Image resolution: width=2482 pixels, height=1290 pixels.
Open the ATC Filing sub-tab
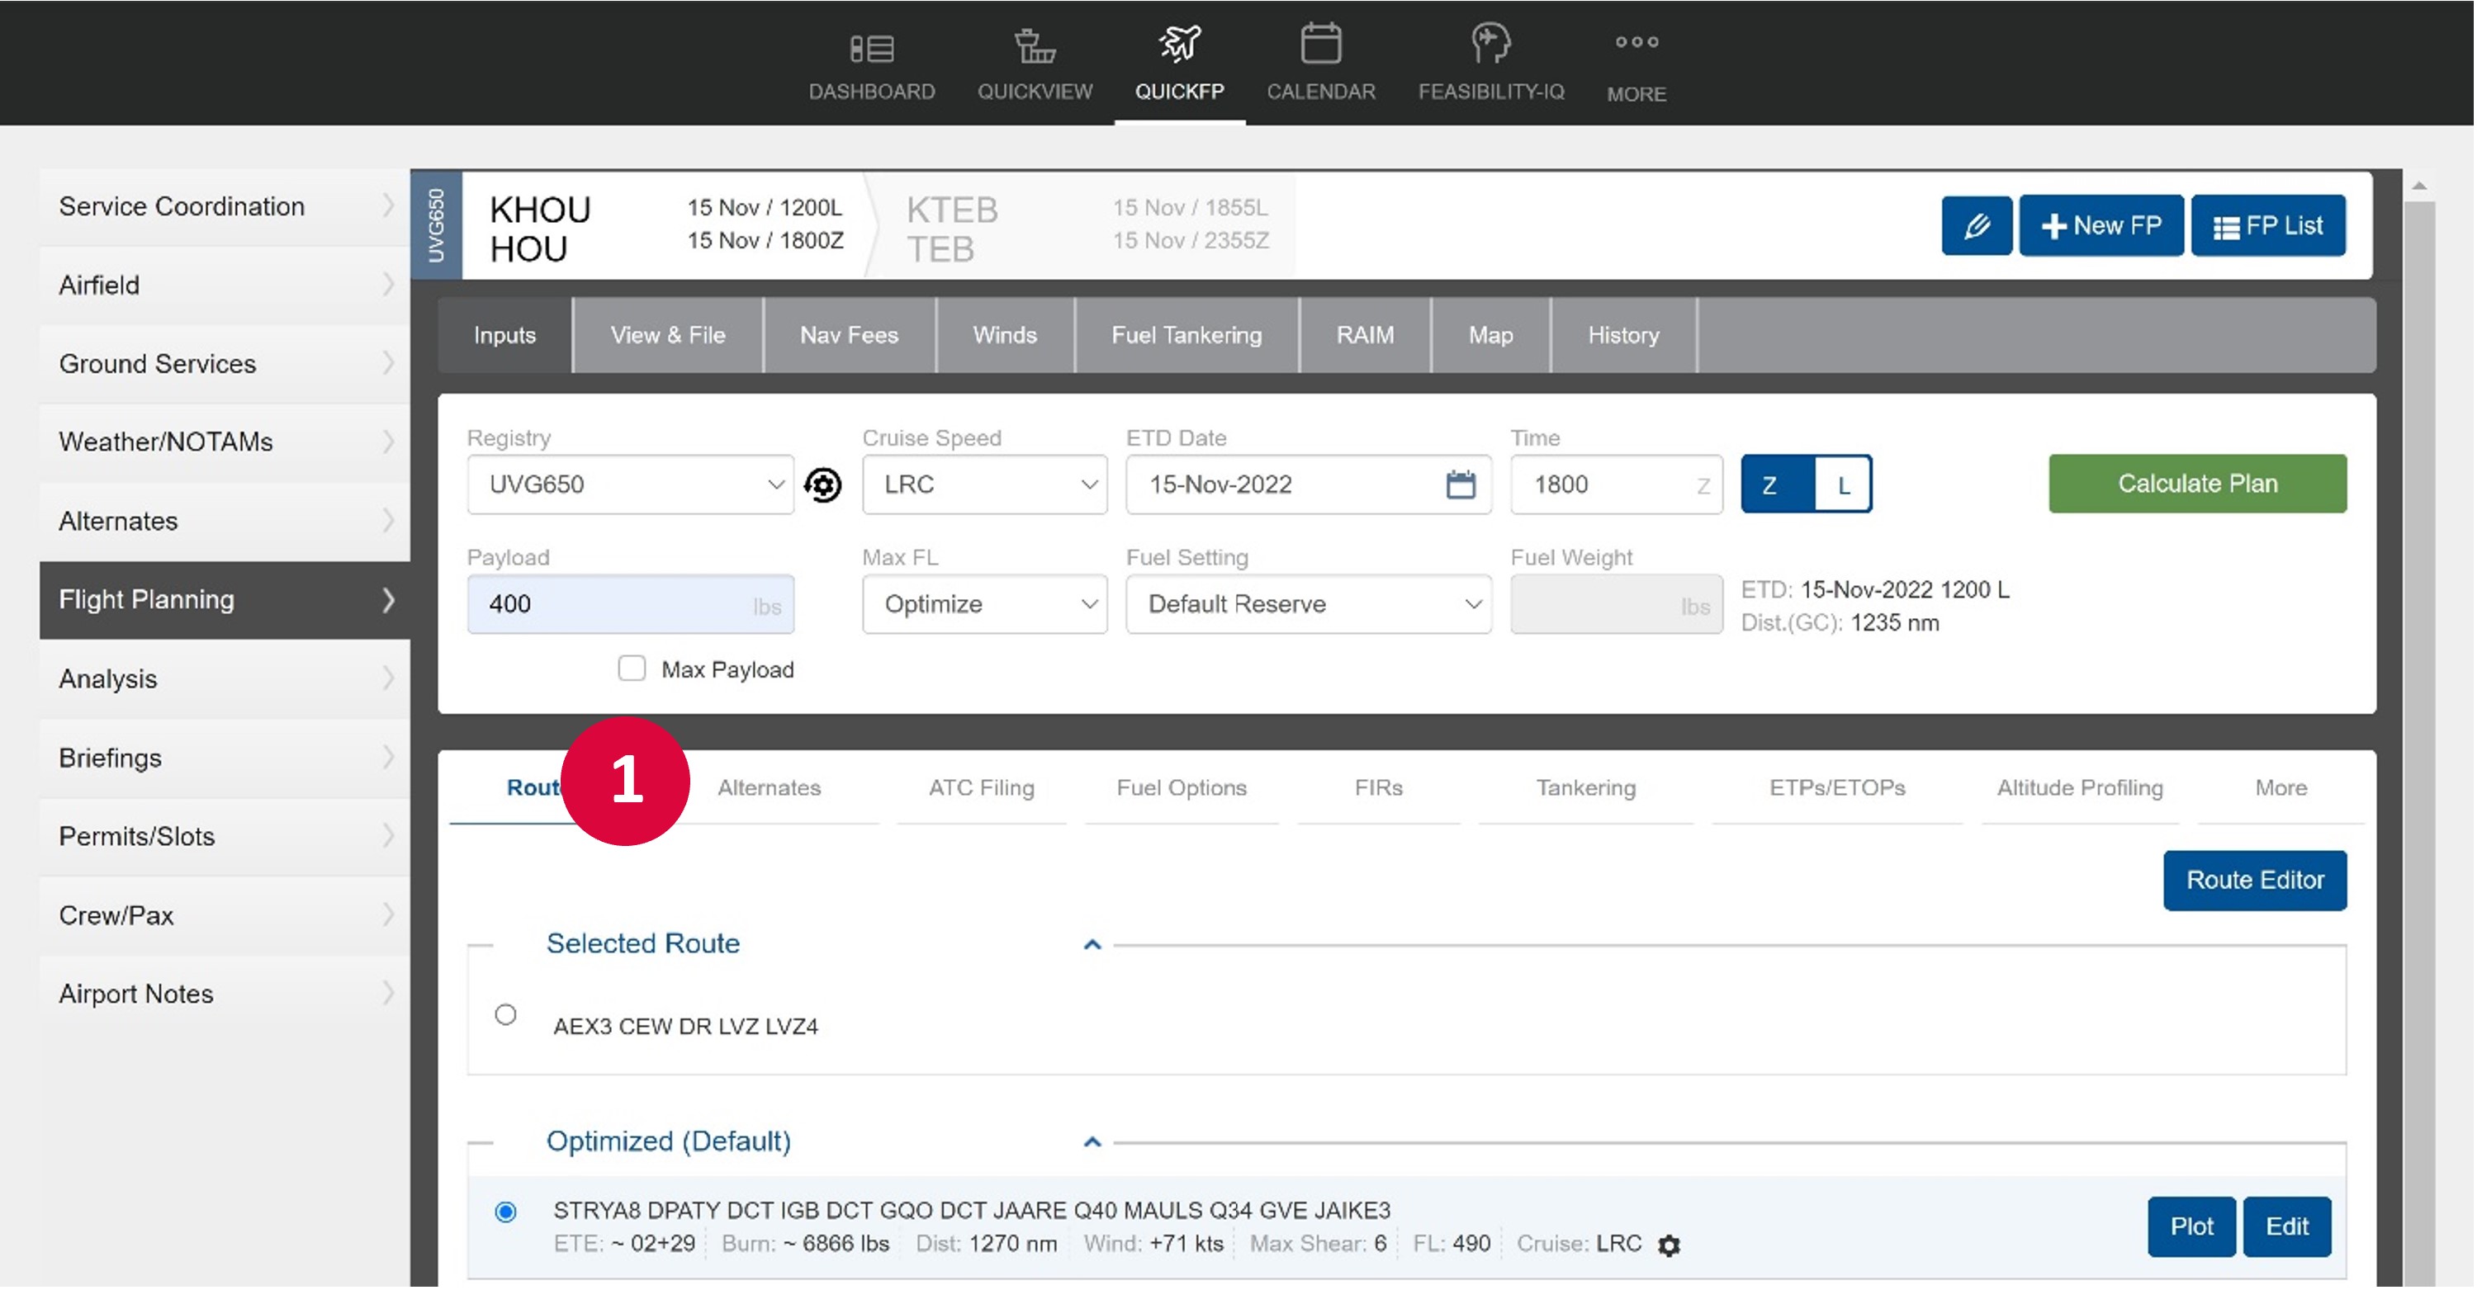coord(981,788)
